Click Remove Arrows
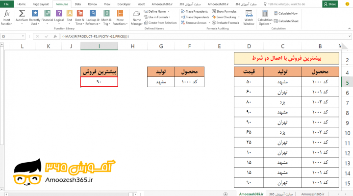Viewport: 353px width, 196px height. 194,23
